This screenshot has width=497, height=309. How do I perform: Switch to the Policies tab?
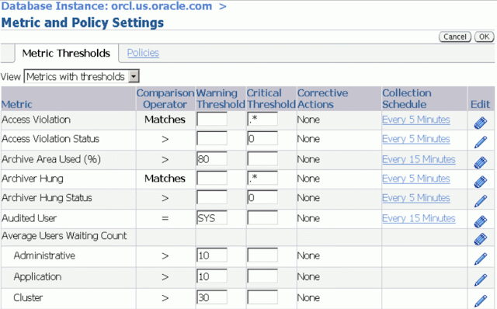coord(143,53)
